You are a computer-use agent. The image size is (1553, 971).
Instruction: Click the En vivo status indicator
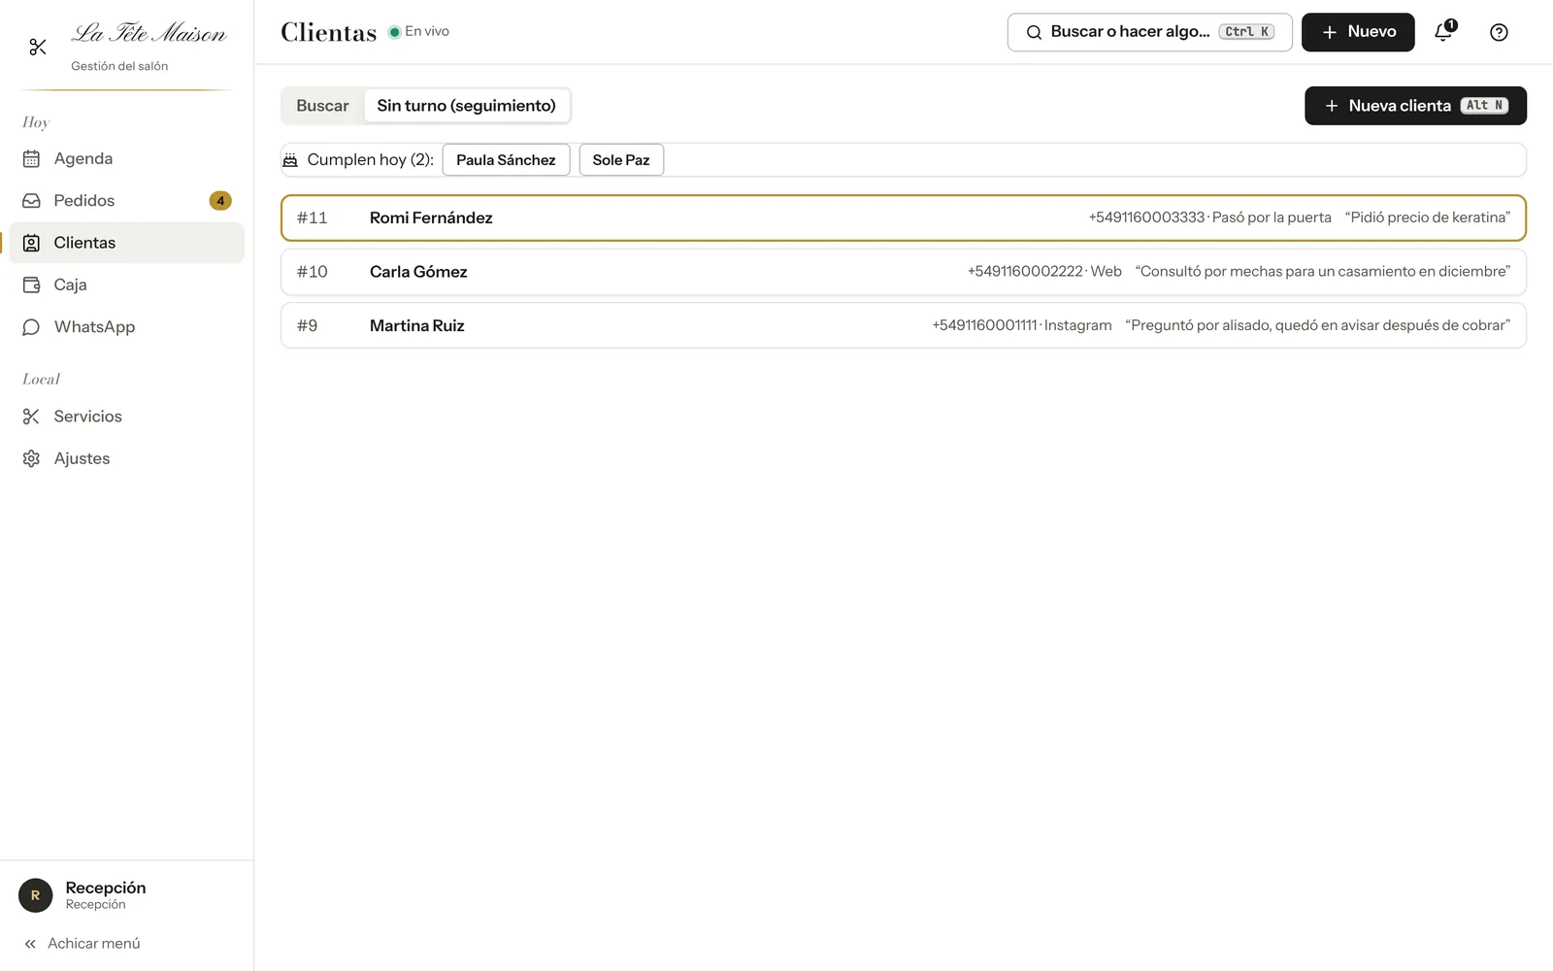click(419, 32)
